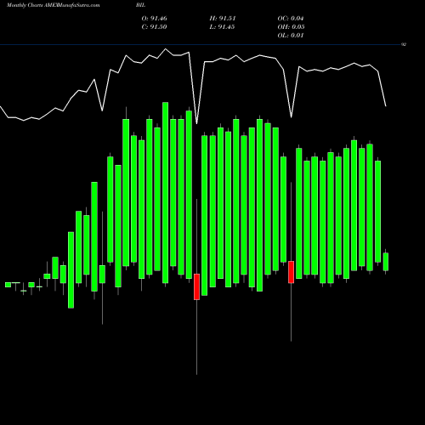Click the OH: 0.05 reading
Viewport: 425px width, 425px height.
click(292, 27)
